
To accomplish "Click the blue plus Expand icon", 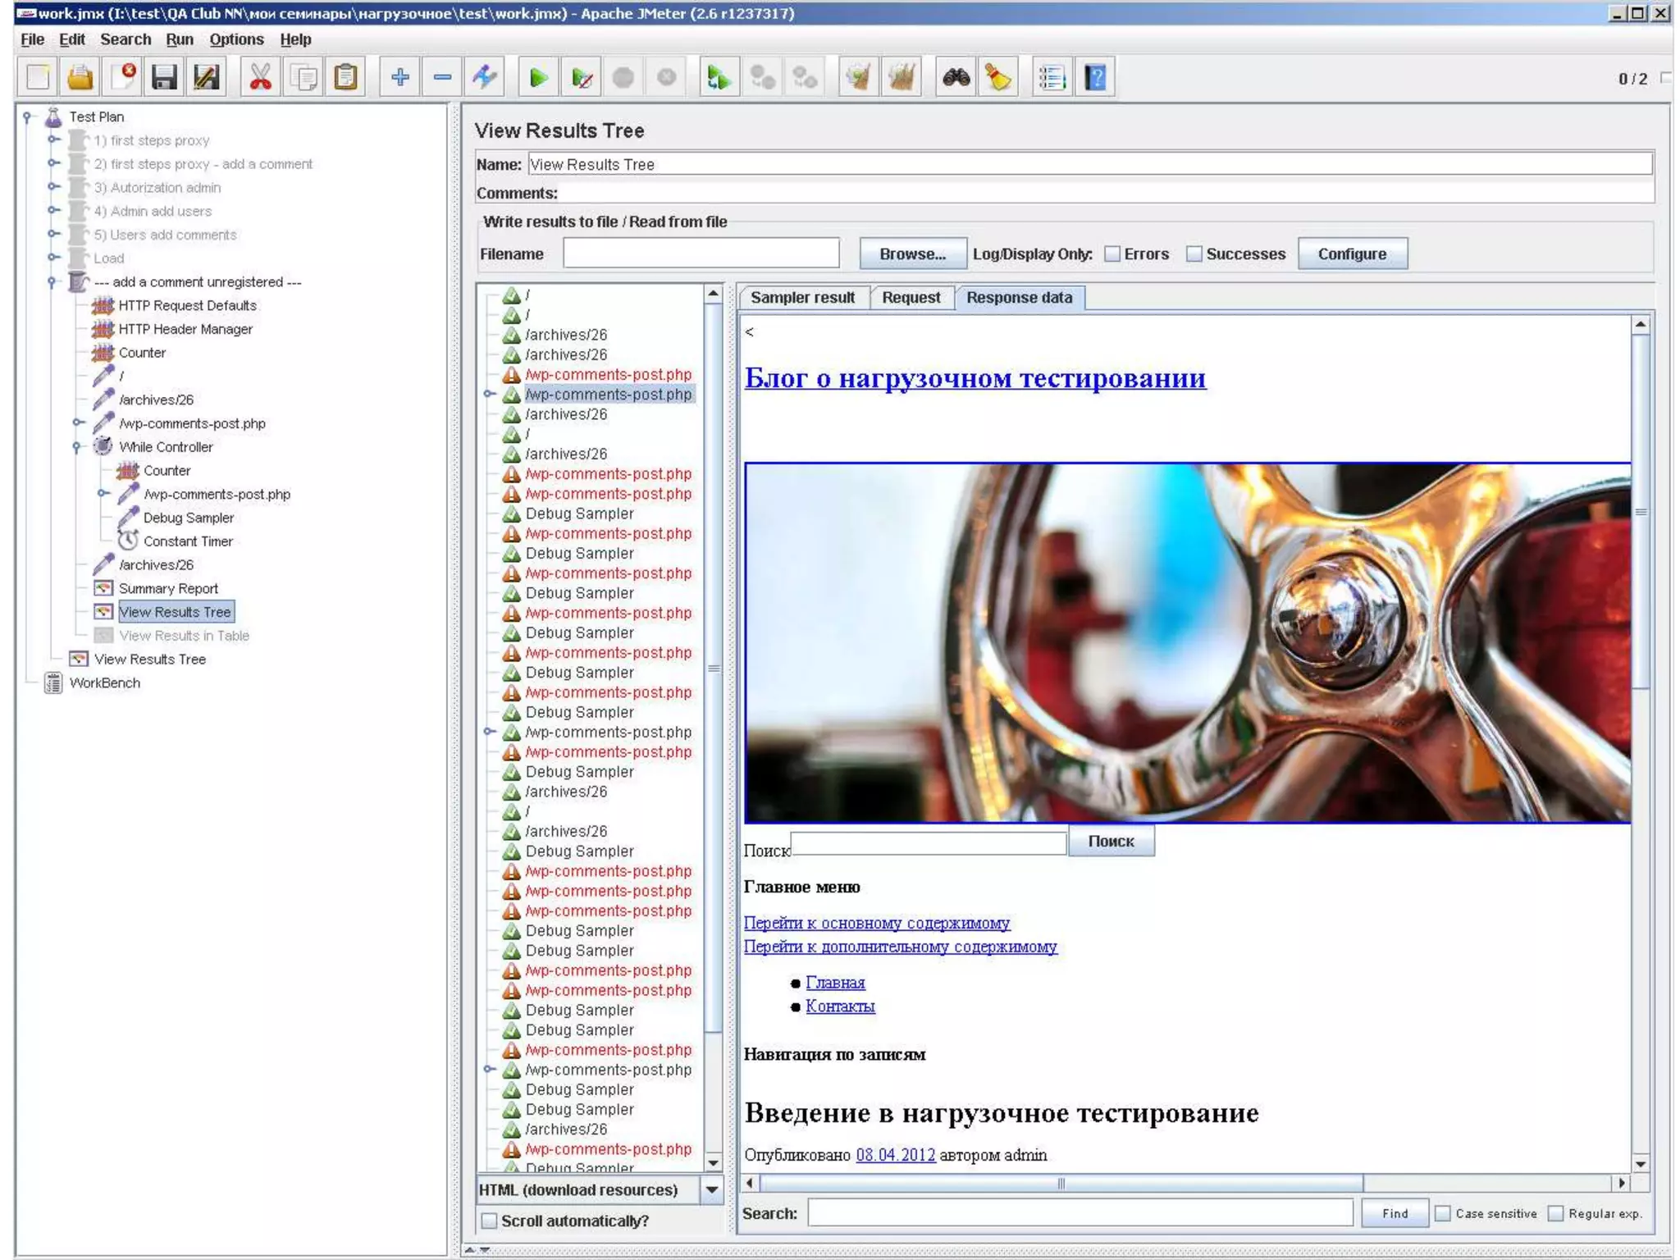I will pos(399,78).
